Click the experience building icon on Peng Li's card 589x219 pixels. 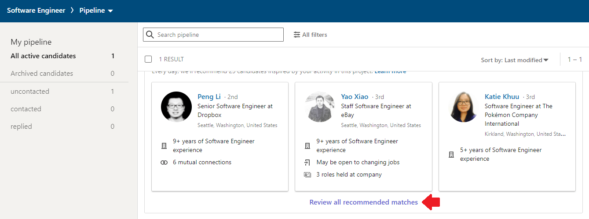coord(164,146)
